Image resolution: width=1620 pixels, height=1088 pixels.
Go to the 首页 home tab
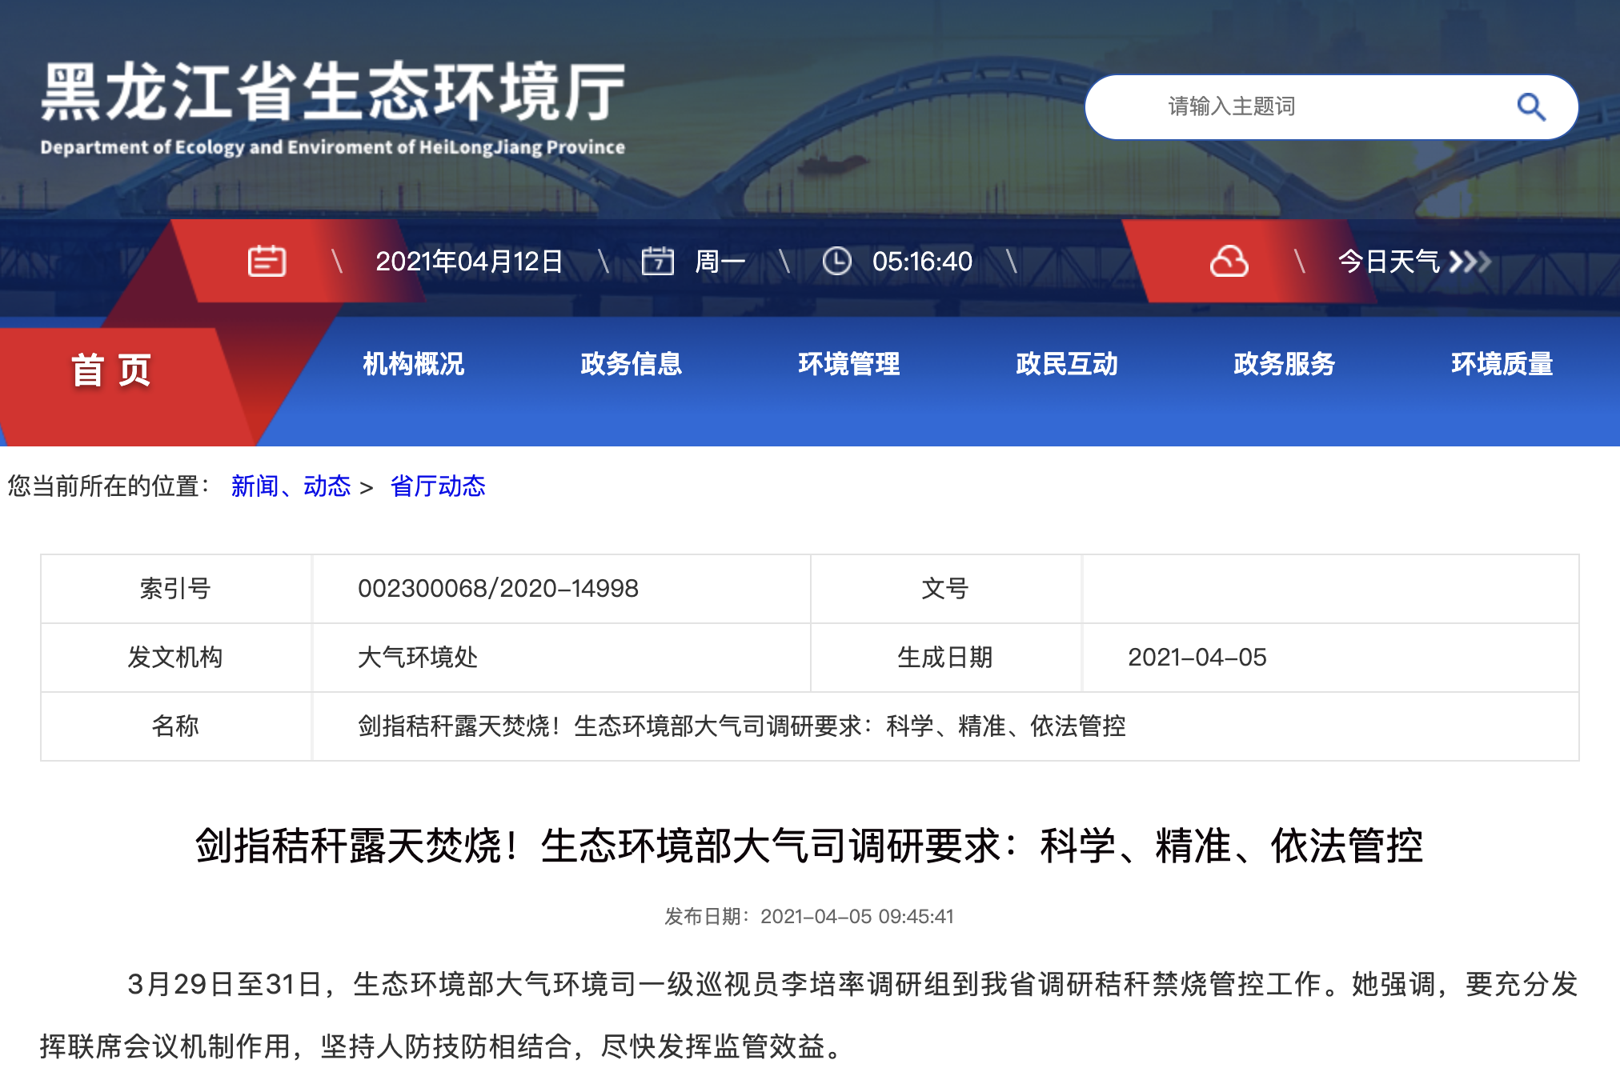(111, 370)
